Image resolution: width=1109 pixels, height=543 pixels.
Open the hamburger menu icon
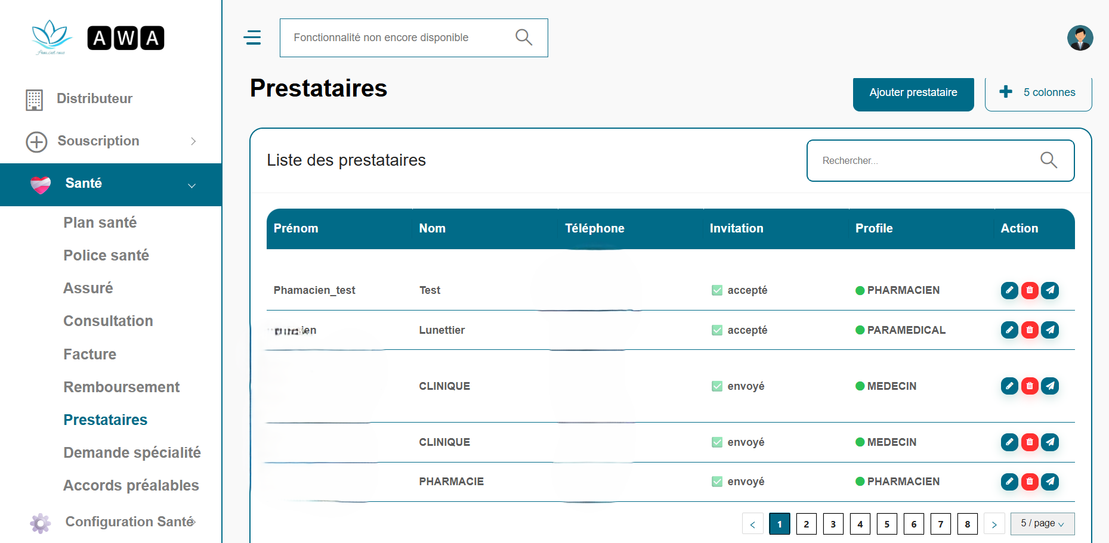point(252,38)
